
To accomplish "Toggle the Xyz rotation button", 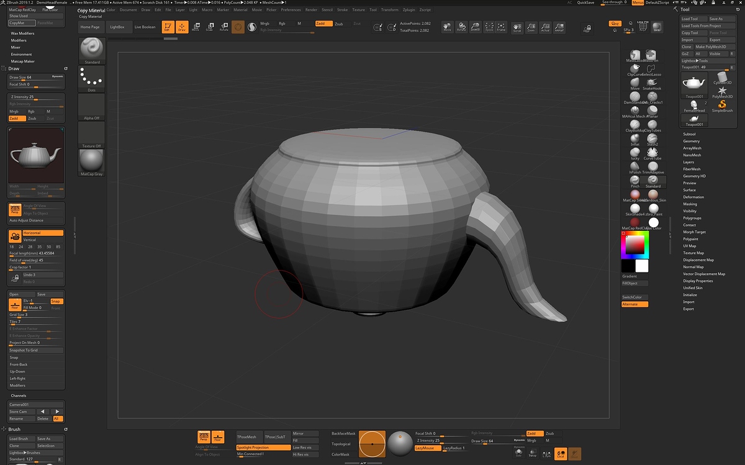I will 615,23.
